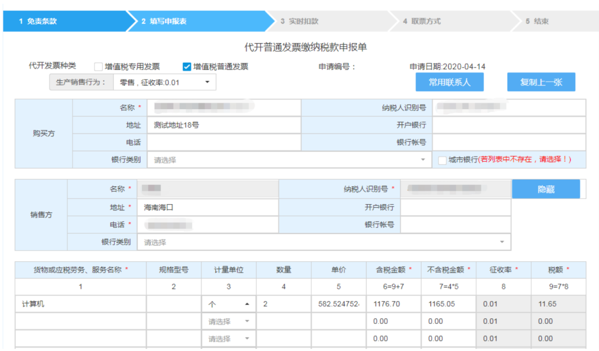This screenshot has height=351, width=599.
Task: Click the buyer 开户银行 field
Action: pos(509,125)
